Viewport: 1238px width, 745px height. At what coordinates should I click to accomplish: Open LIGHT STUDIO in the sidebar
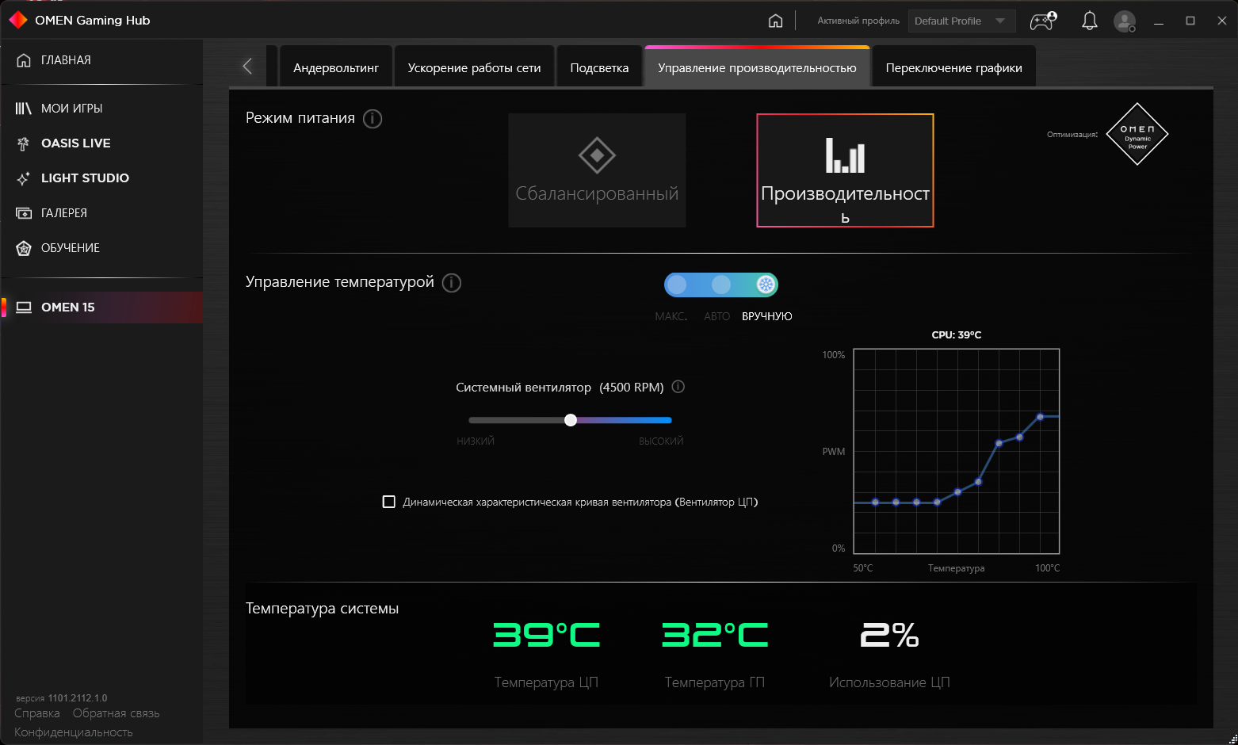(x=101, y=178)
